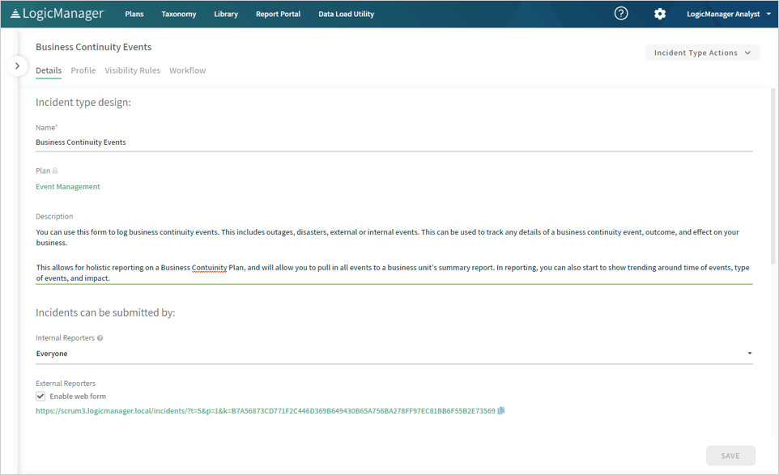
Task: Click the Incident type design heading
Action: 83,102
